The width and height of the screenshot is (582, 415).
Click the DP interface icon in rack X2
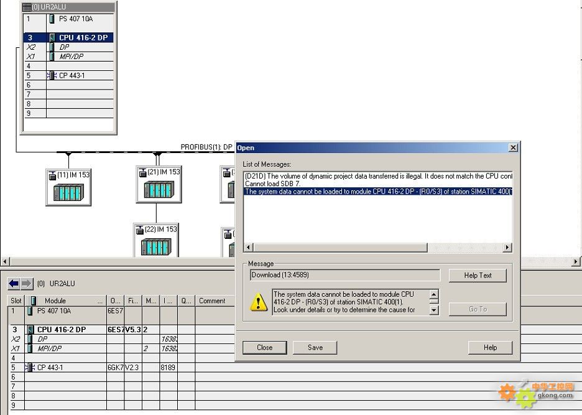tap(52, 47)
